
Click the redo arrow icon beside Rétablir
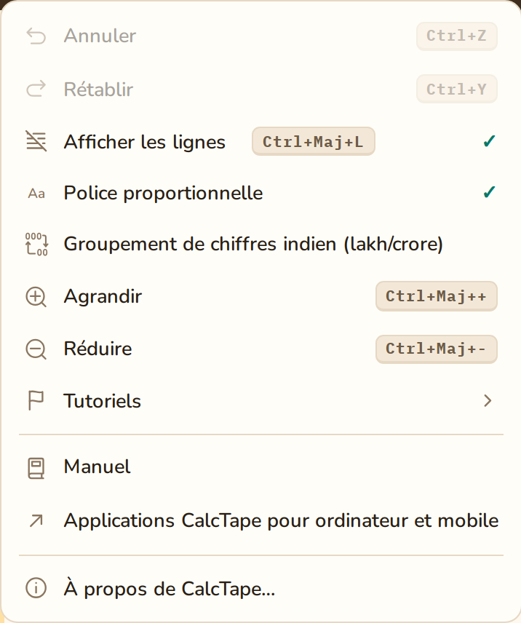(36, 89)
